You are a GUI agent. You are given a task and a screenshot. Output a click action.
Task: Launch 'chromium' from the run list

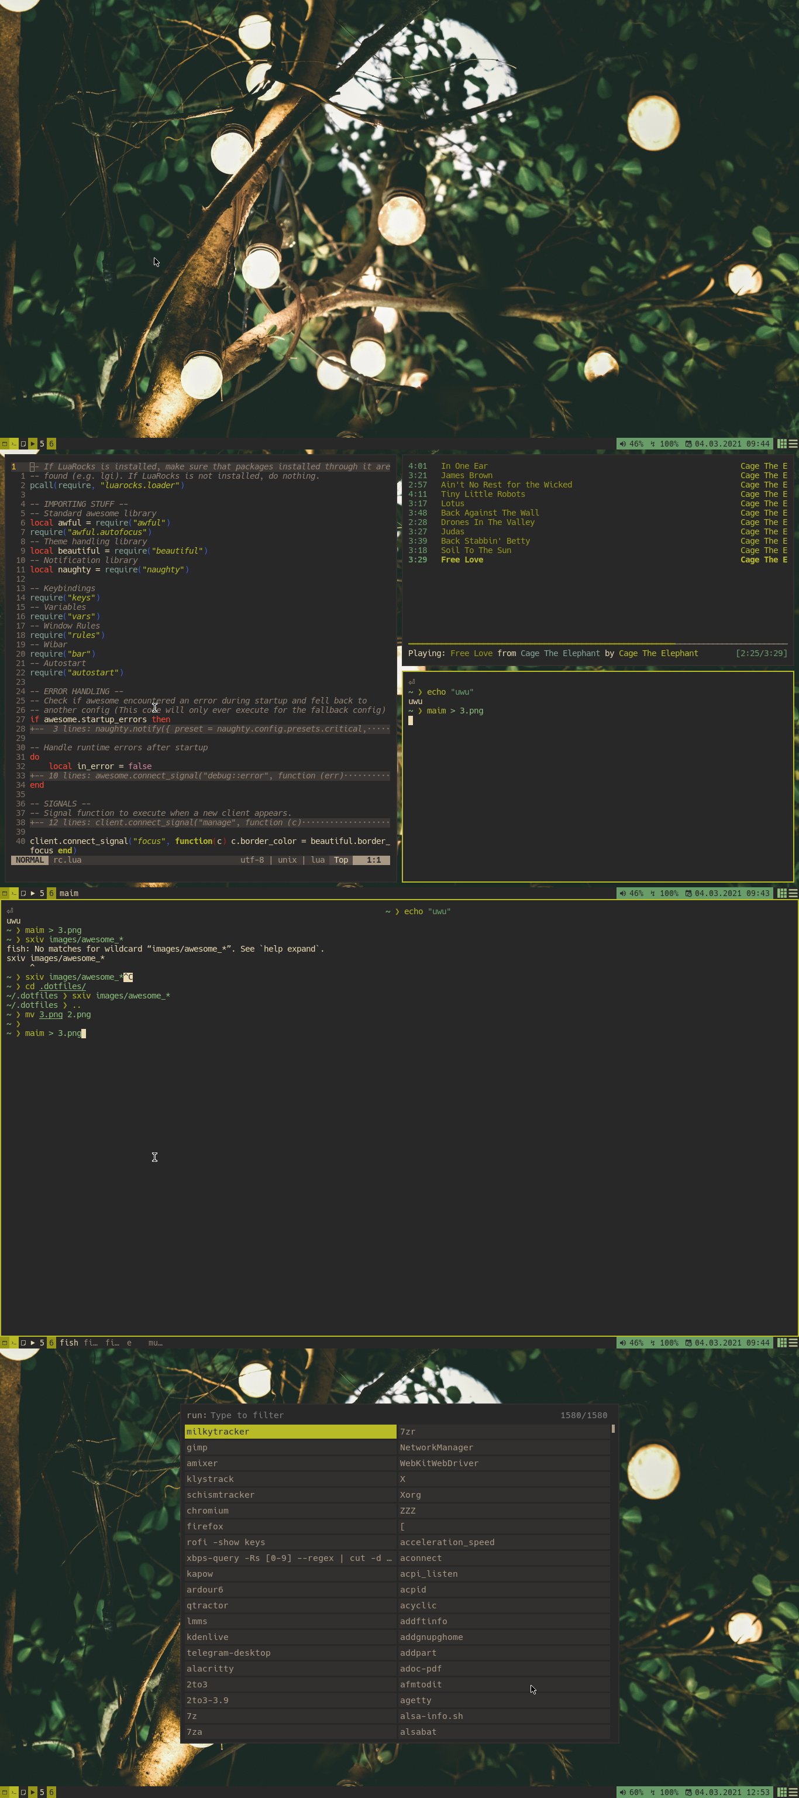(x=290, y=1511)
